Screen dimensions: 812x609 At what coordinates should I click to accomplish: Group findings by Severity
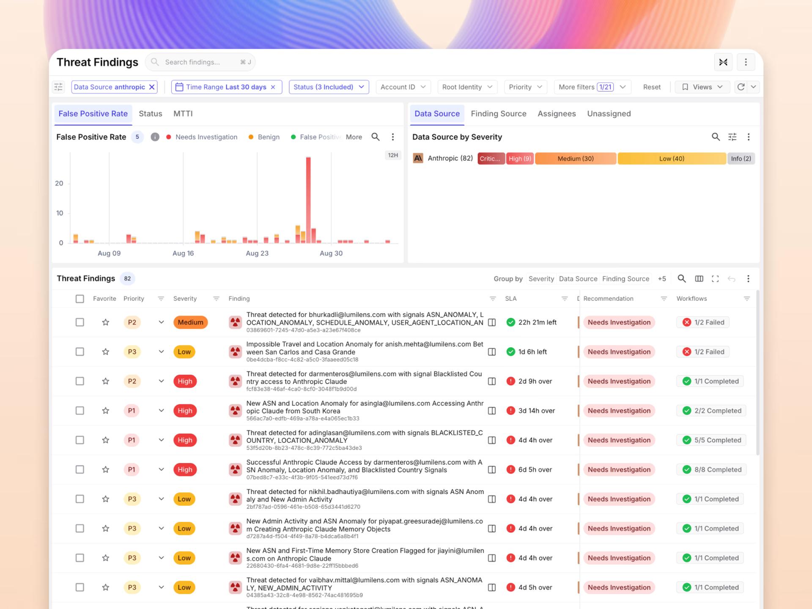pyautogui.click(x=541, y=279)
